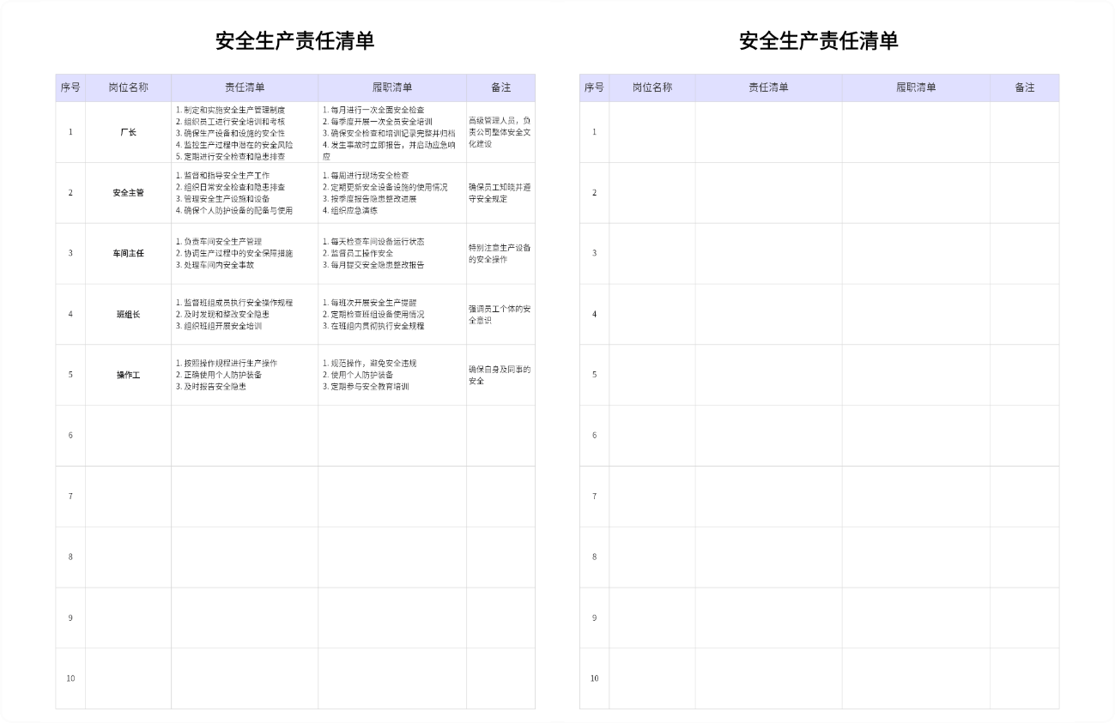Select 安全主管's 履职清单 cell with weekly inspection
This screenshot has height=723, width=1115.
click(392, 193)
